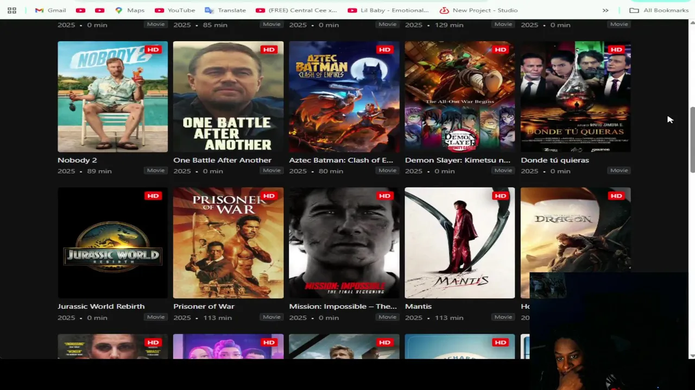Click the "113 min" text under Prisoner of War
The width and height of the screenshot is (695, 390).
pos(217,318)
